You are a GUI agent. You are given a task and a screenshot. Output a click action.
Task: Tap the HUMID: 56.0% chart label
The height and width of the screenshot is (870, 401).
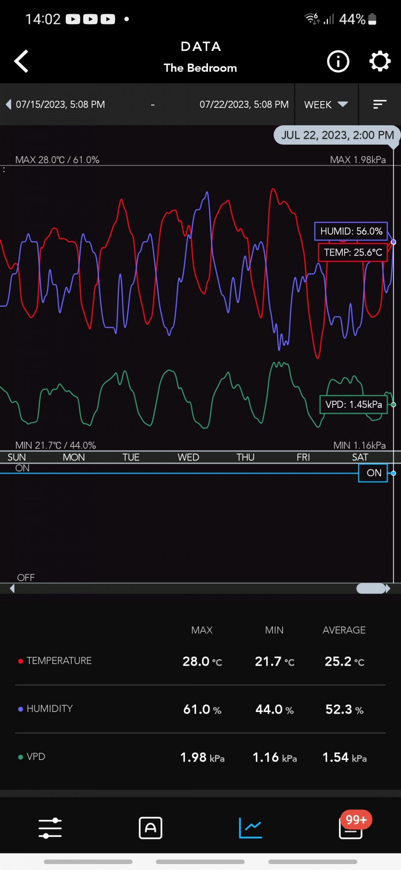[x=351, y=231]
